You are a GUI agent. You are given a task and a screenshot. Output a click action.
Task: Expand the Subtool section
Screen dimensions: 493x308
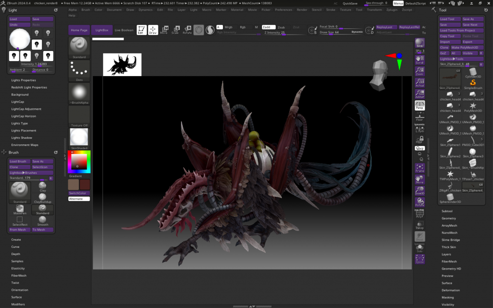(x=447, y=211)
